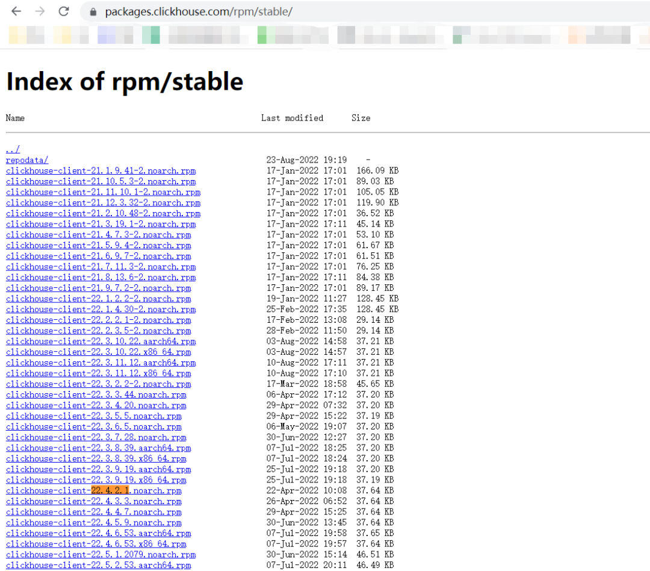Download clickhouse-client-21.5.9.4-2.noarch.rpm
The width and height of the screenshot is (650, 571).
click(99, 245)
